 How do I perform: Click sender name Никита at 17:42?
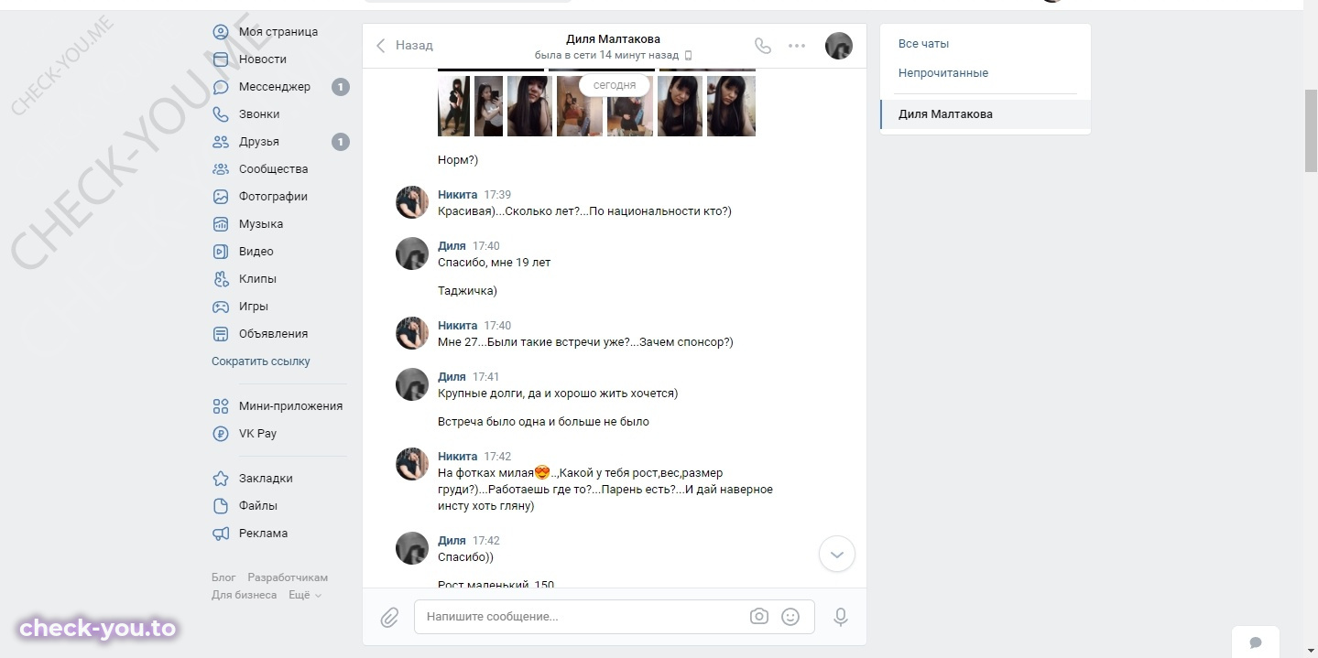[458, 457]
